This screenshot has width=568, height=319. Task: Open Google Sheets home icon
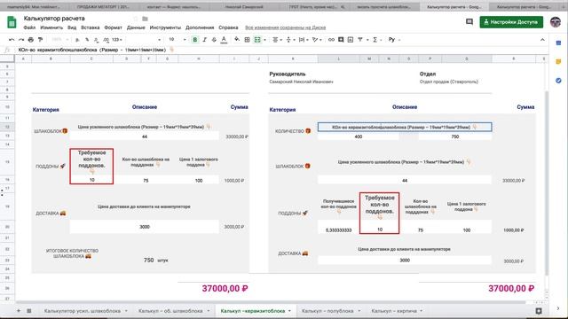12,22
